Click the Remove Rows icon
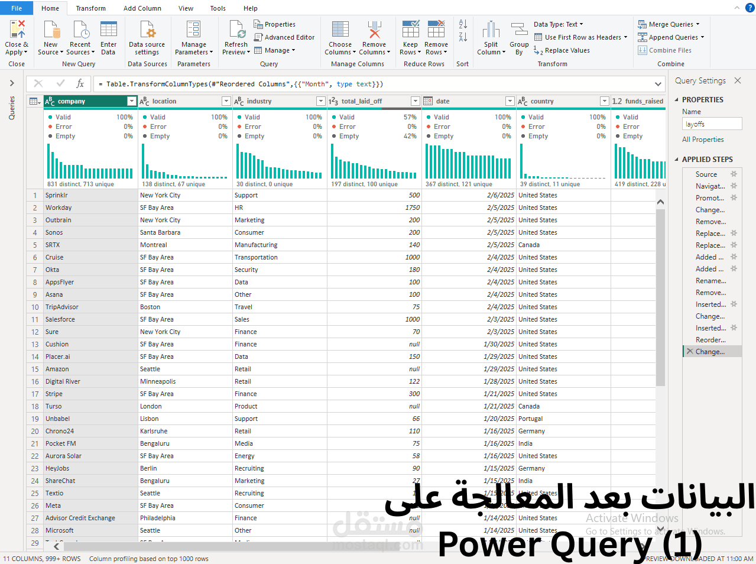 436,29
